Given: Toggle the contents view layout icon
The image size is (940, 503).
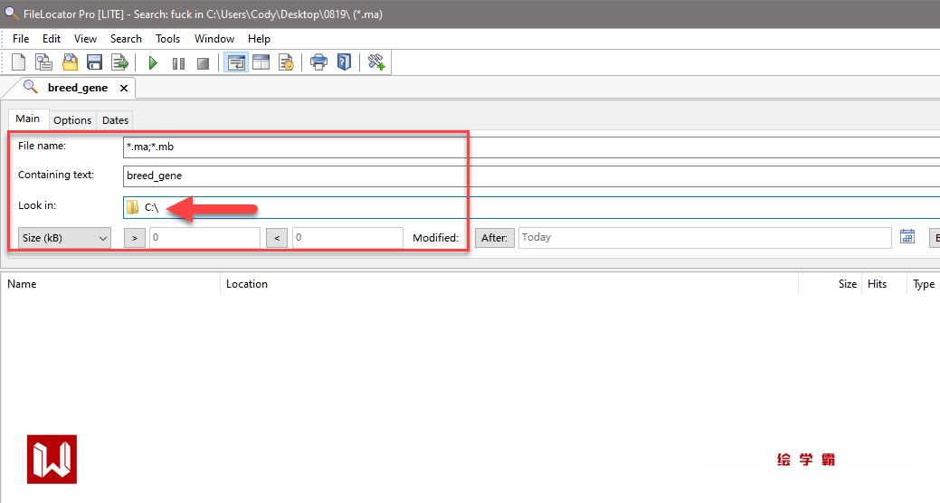Looking at the screenshot, I should click(x=261, y=62).
